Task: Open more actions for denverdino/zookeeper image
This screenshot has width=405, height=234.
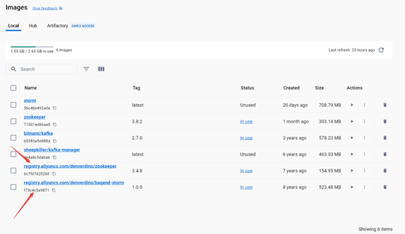Action: 365,171
